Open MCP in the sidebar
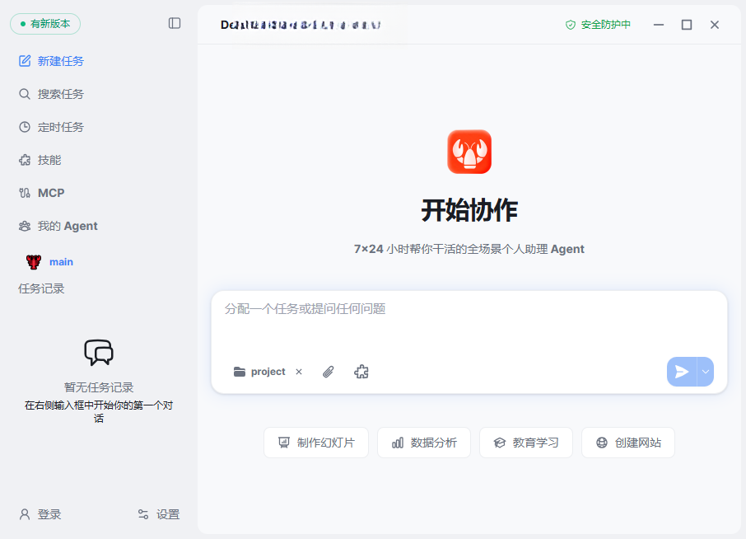This screenshot has height=539, width=746. click(42, 193)
